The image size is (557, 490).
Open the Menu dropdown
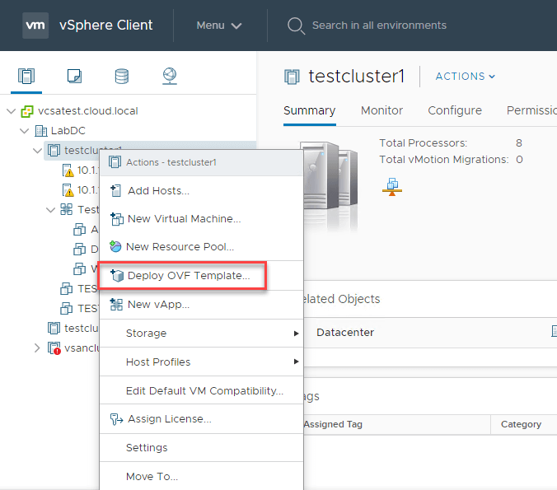pos(219,26)
